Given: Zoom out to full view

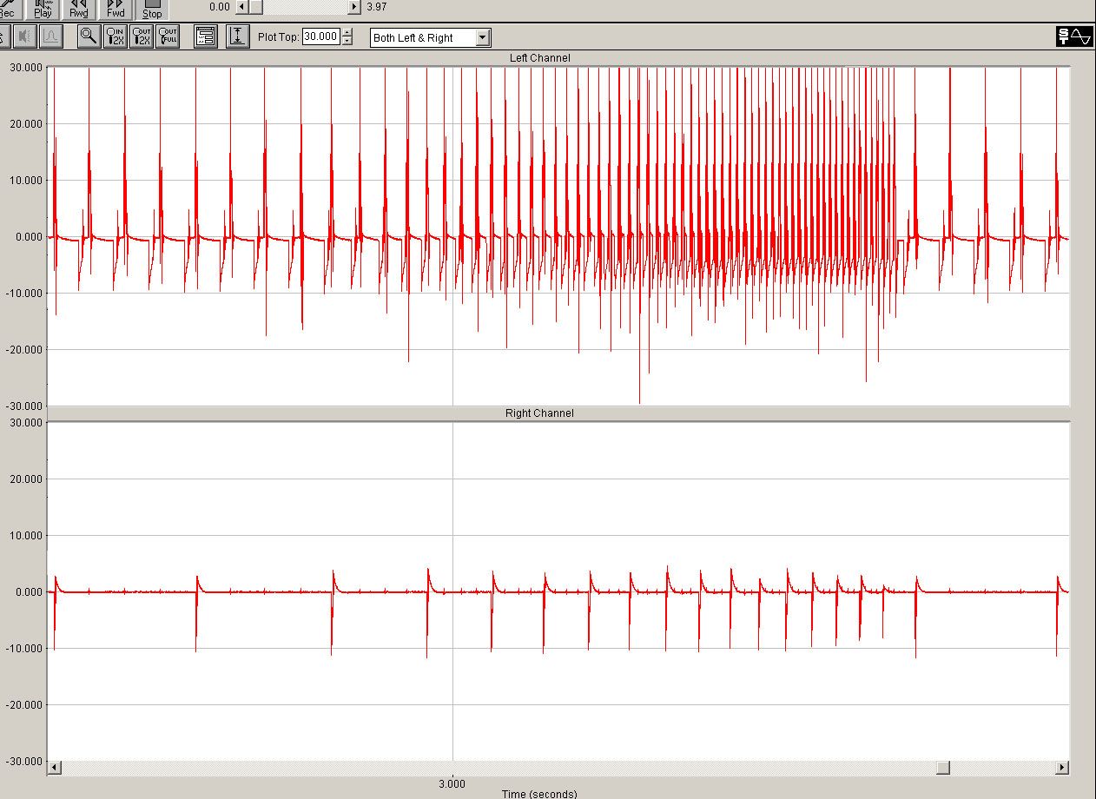Looking at the screenshot, I should click(x=168, y=36).
